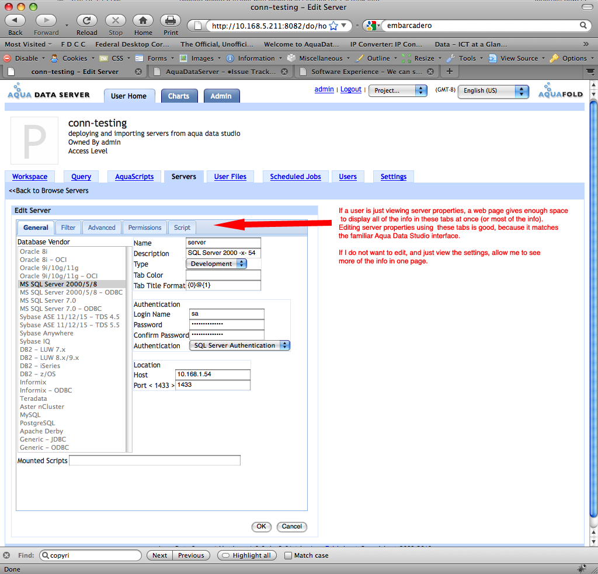
Task: Open the SQL Server Authentication dropdown
Action: pos(239,345)
